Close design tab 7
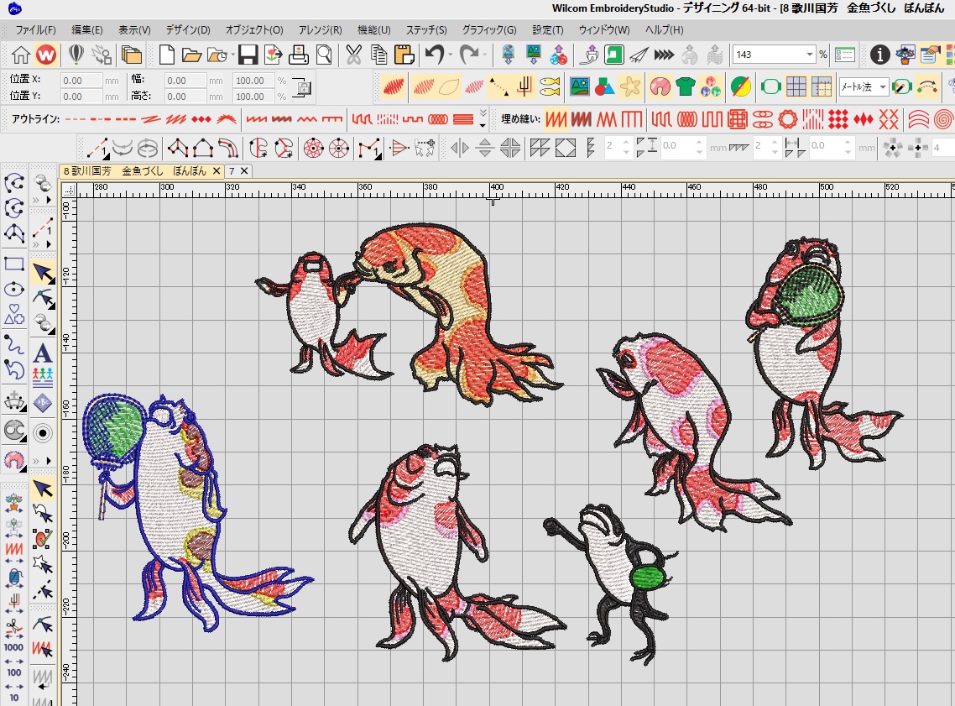The width and height of the screenshot is (955, 706). [x=244, y=171]
